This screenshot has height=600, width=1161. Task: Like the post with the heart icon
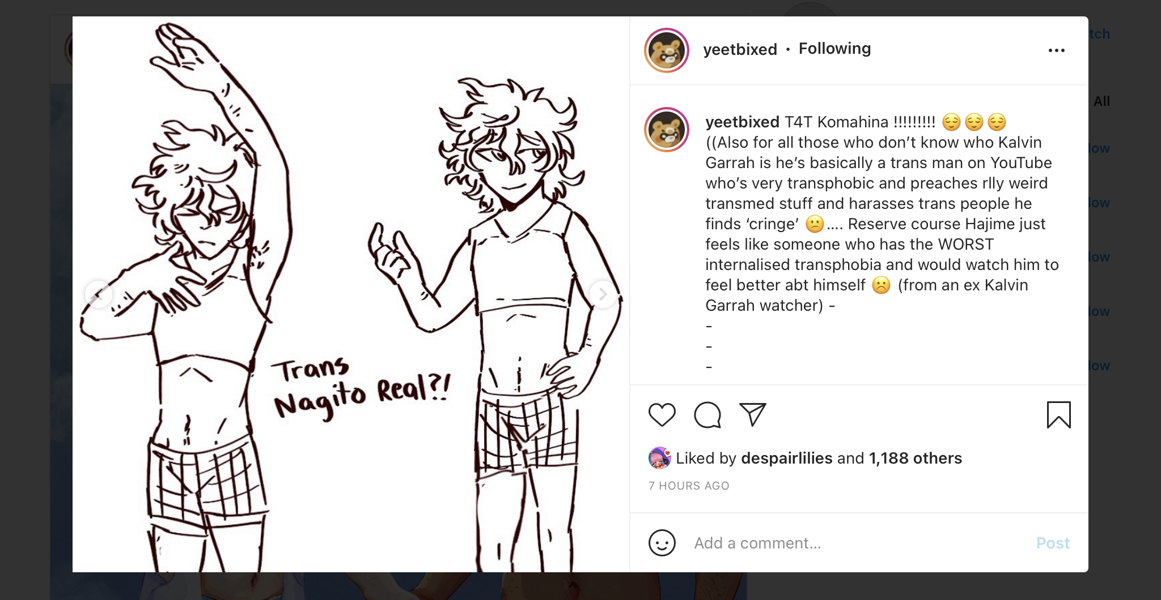pyautogui.click(x=662, y=415)
